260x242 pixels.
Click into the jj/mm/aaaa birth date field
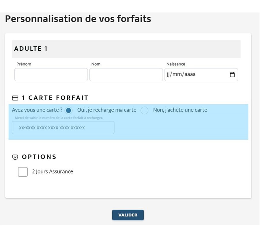[x=201, y=75]
